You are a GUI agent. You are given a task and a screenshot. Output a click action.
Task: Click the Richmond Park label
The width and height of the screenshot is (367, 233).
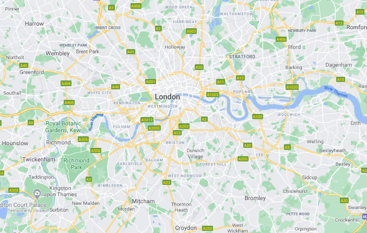[x=77, y=164]
